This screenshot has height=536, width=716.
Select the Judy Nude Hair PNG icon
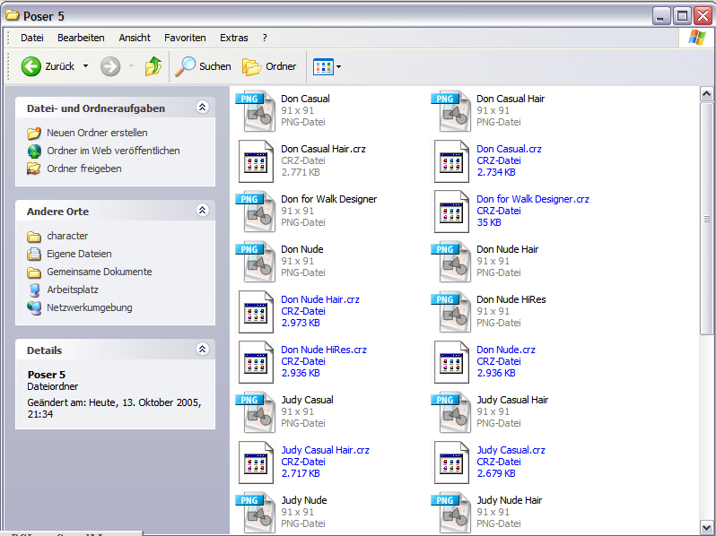pyautogui.click(x=451, y=513)
